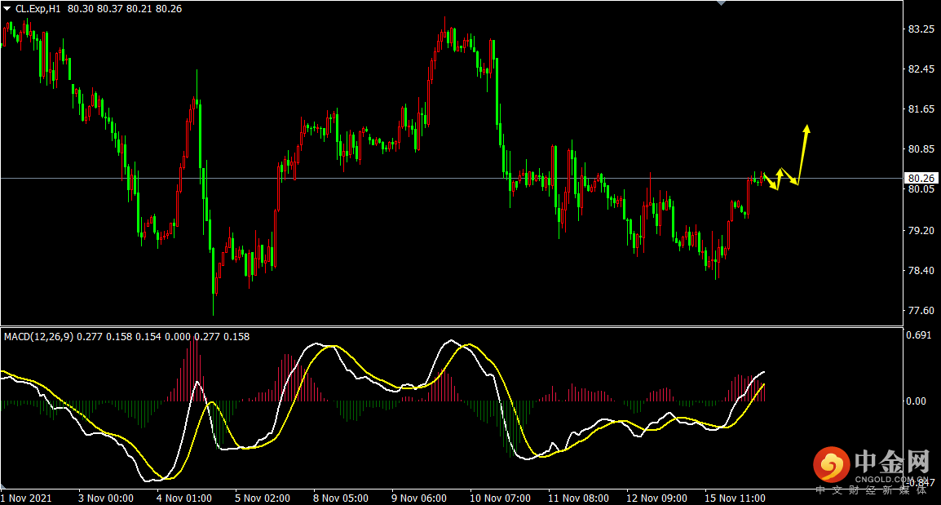The height and width of the screenshot is (505, 941).
Task: Click the MACD 0.691 scale value
Action: pyautogui.click(x=919, y=335)
